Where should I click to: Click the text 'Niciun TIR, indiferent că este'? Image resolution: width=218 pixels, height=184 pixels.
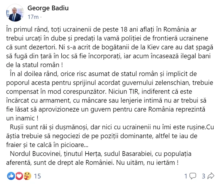click(150, 92)
